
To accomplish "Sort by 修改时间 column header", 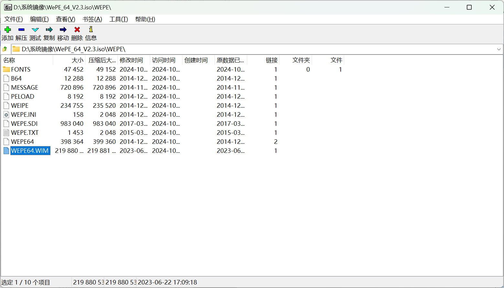I will pos(134,60).
